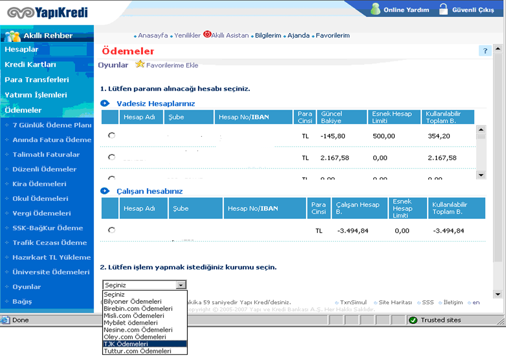Select the Çalışan account with -3.494,84
Viewport: 506px width, 357px height.
click(112, 230)
